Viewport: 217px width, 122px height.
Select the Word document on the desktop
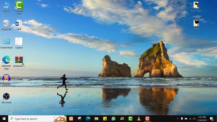19,25
